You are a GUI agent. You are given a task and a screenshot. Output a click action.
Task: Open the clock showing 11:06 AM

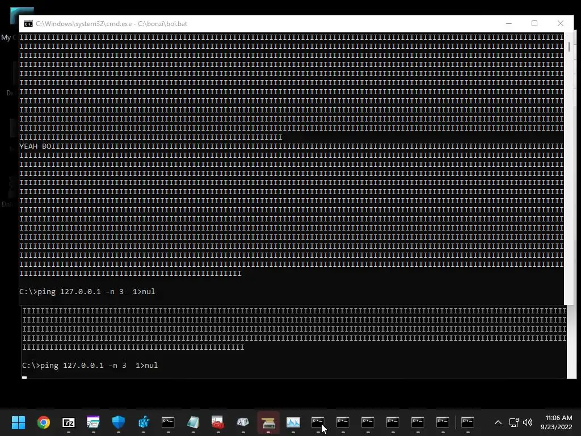(557, 422)
